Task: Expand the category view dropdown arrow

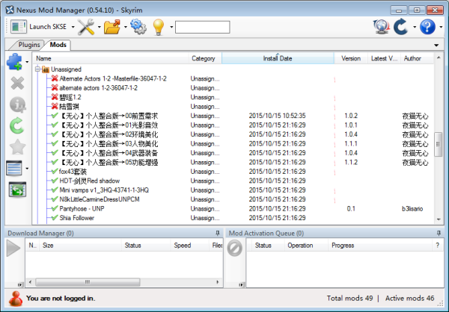Action: (x=27, y=169)
